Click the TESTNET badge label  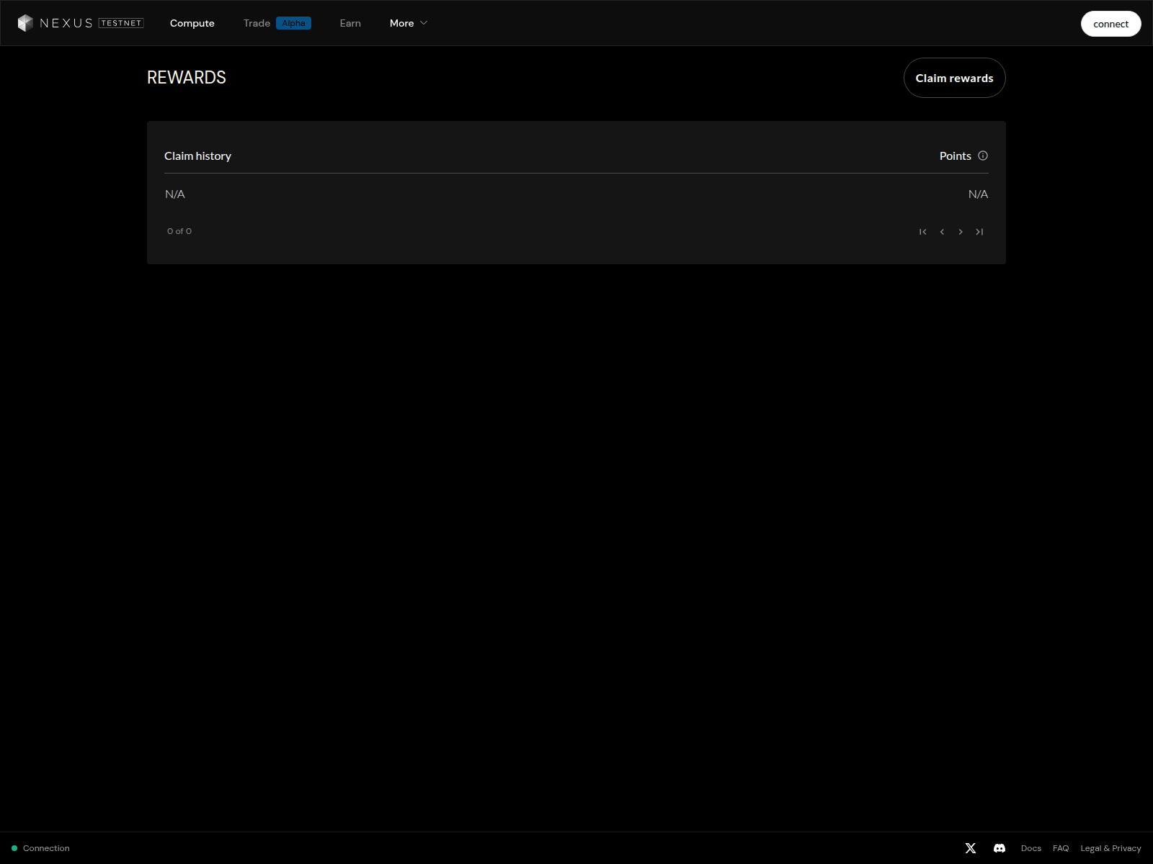tap(121, 23)
